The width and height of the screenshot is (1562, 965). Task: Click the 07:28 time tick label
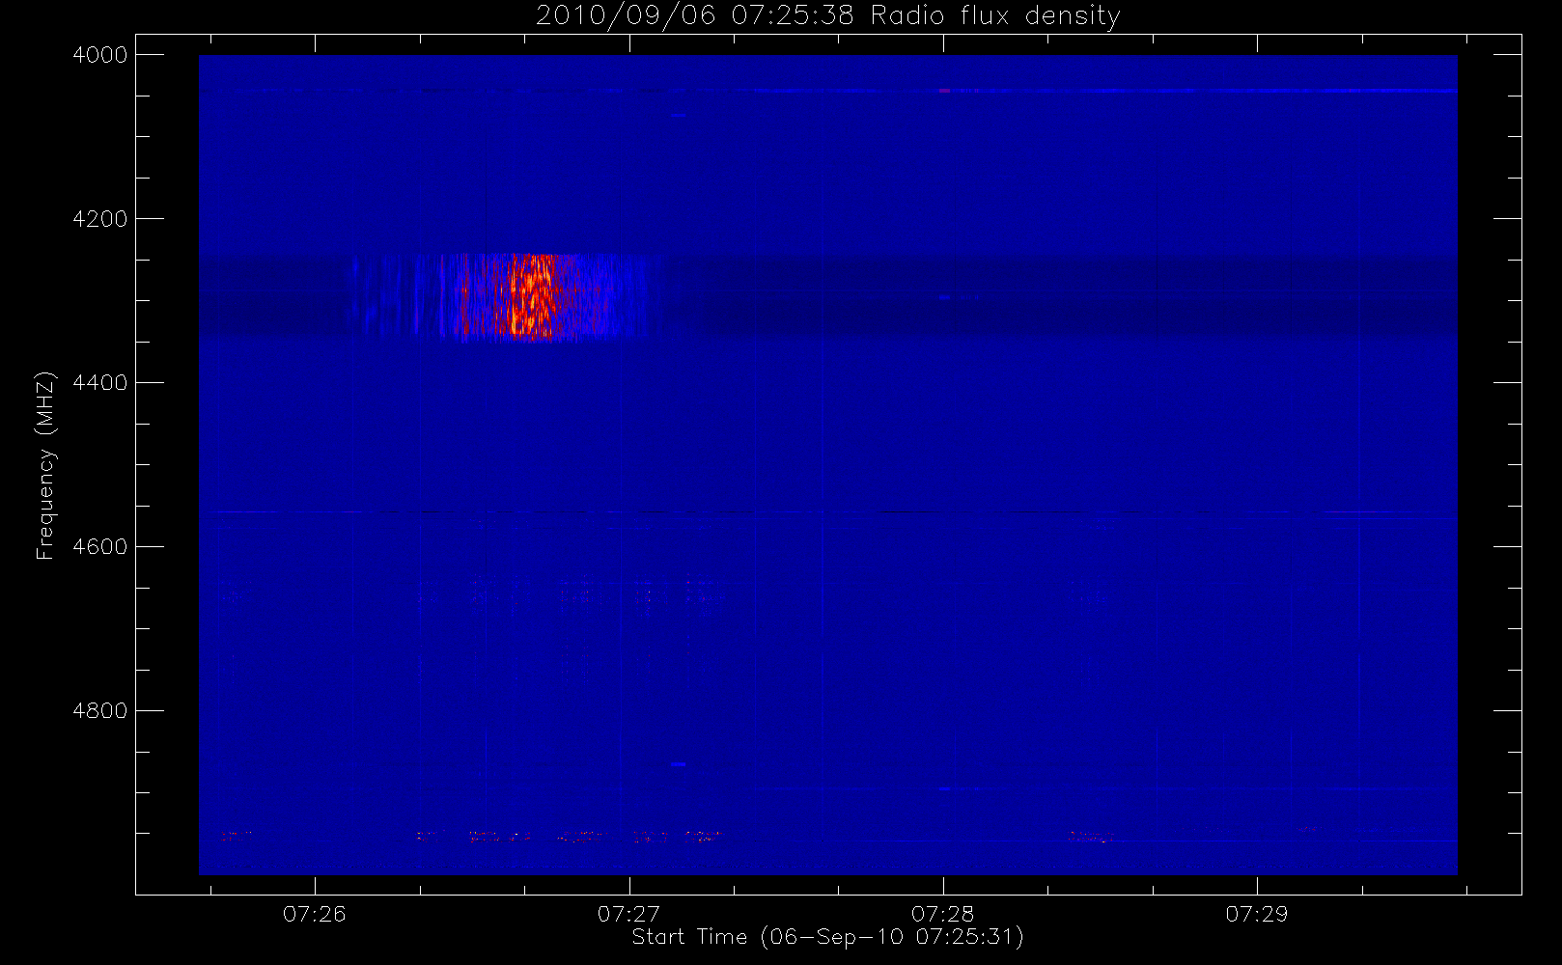943,914
